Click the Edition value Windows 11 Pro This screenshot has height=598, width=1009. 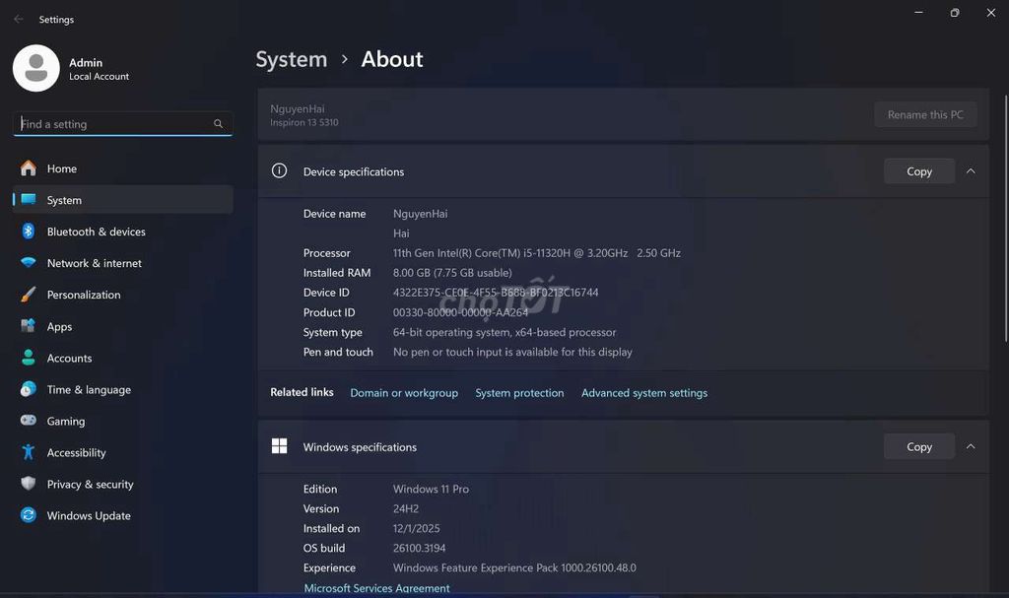tap(431, 489)
